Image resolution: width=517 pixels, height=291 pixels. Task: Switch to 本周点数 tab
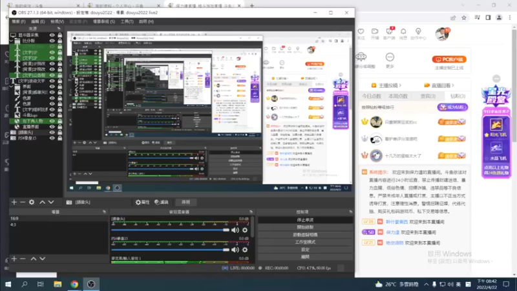pos(398,96)
